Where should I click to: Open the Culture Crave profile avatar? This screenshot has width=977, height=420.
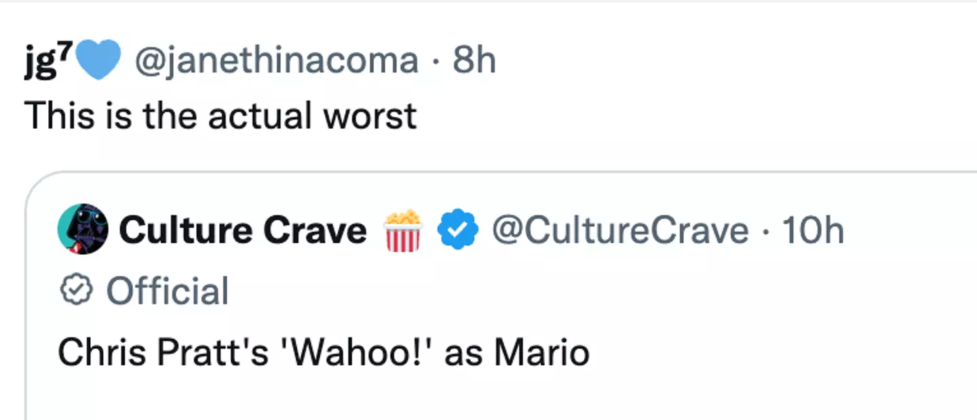point(83,230)
